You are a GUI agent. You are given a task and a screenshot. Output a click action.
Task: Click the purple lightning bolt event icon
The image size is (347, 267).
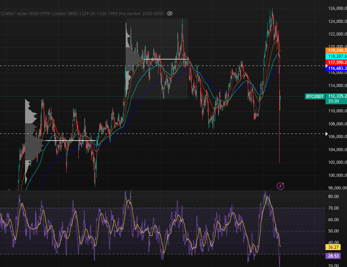(280, 186)
